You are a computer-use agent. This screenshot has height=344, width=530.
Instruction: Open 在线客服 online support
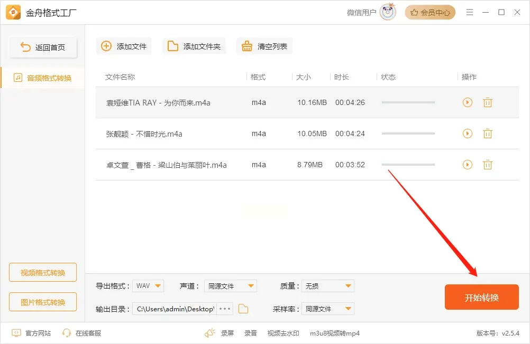point(81,333)
